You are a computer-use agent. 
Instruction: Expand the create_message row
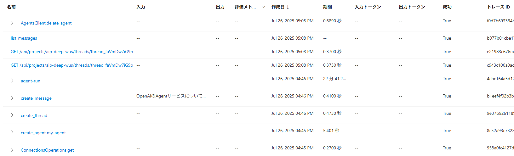(12, 98)
